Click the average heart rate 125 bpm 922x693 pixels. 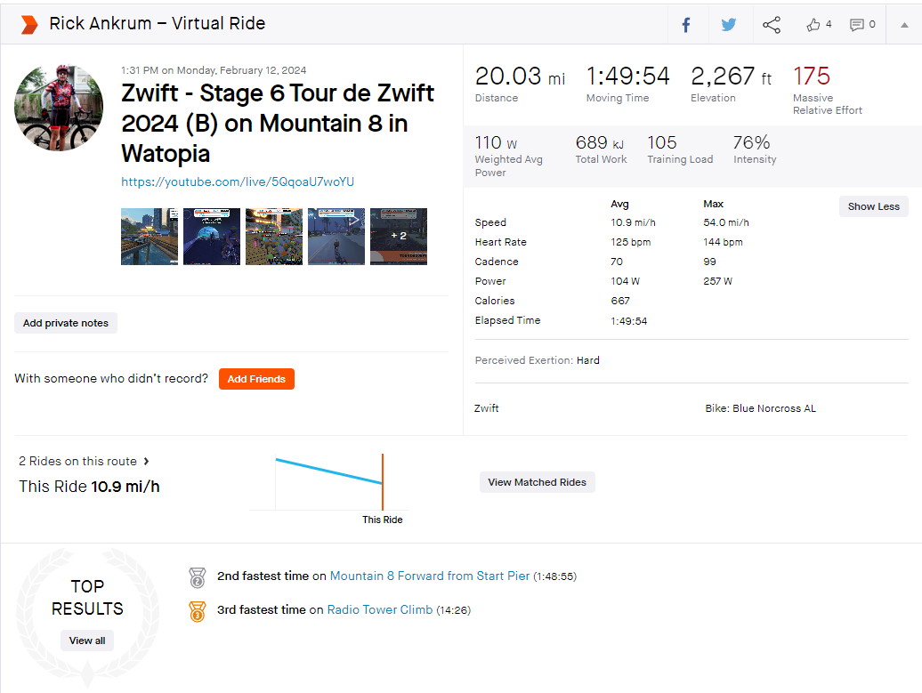click(x=630, y=242)
